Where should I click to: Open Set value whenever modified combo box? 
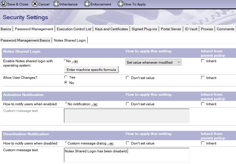pos(153,62)
